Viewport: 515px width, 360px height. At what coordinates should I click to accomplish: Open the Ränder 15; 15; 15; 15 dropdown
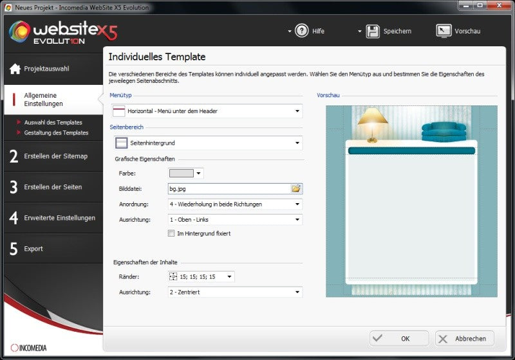[x=201, y=276]
